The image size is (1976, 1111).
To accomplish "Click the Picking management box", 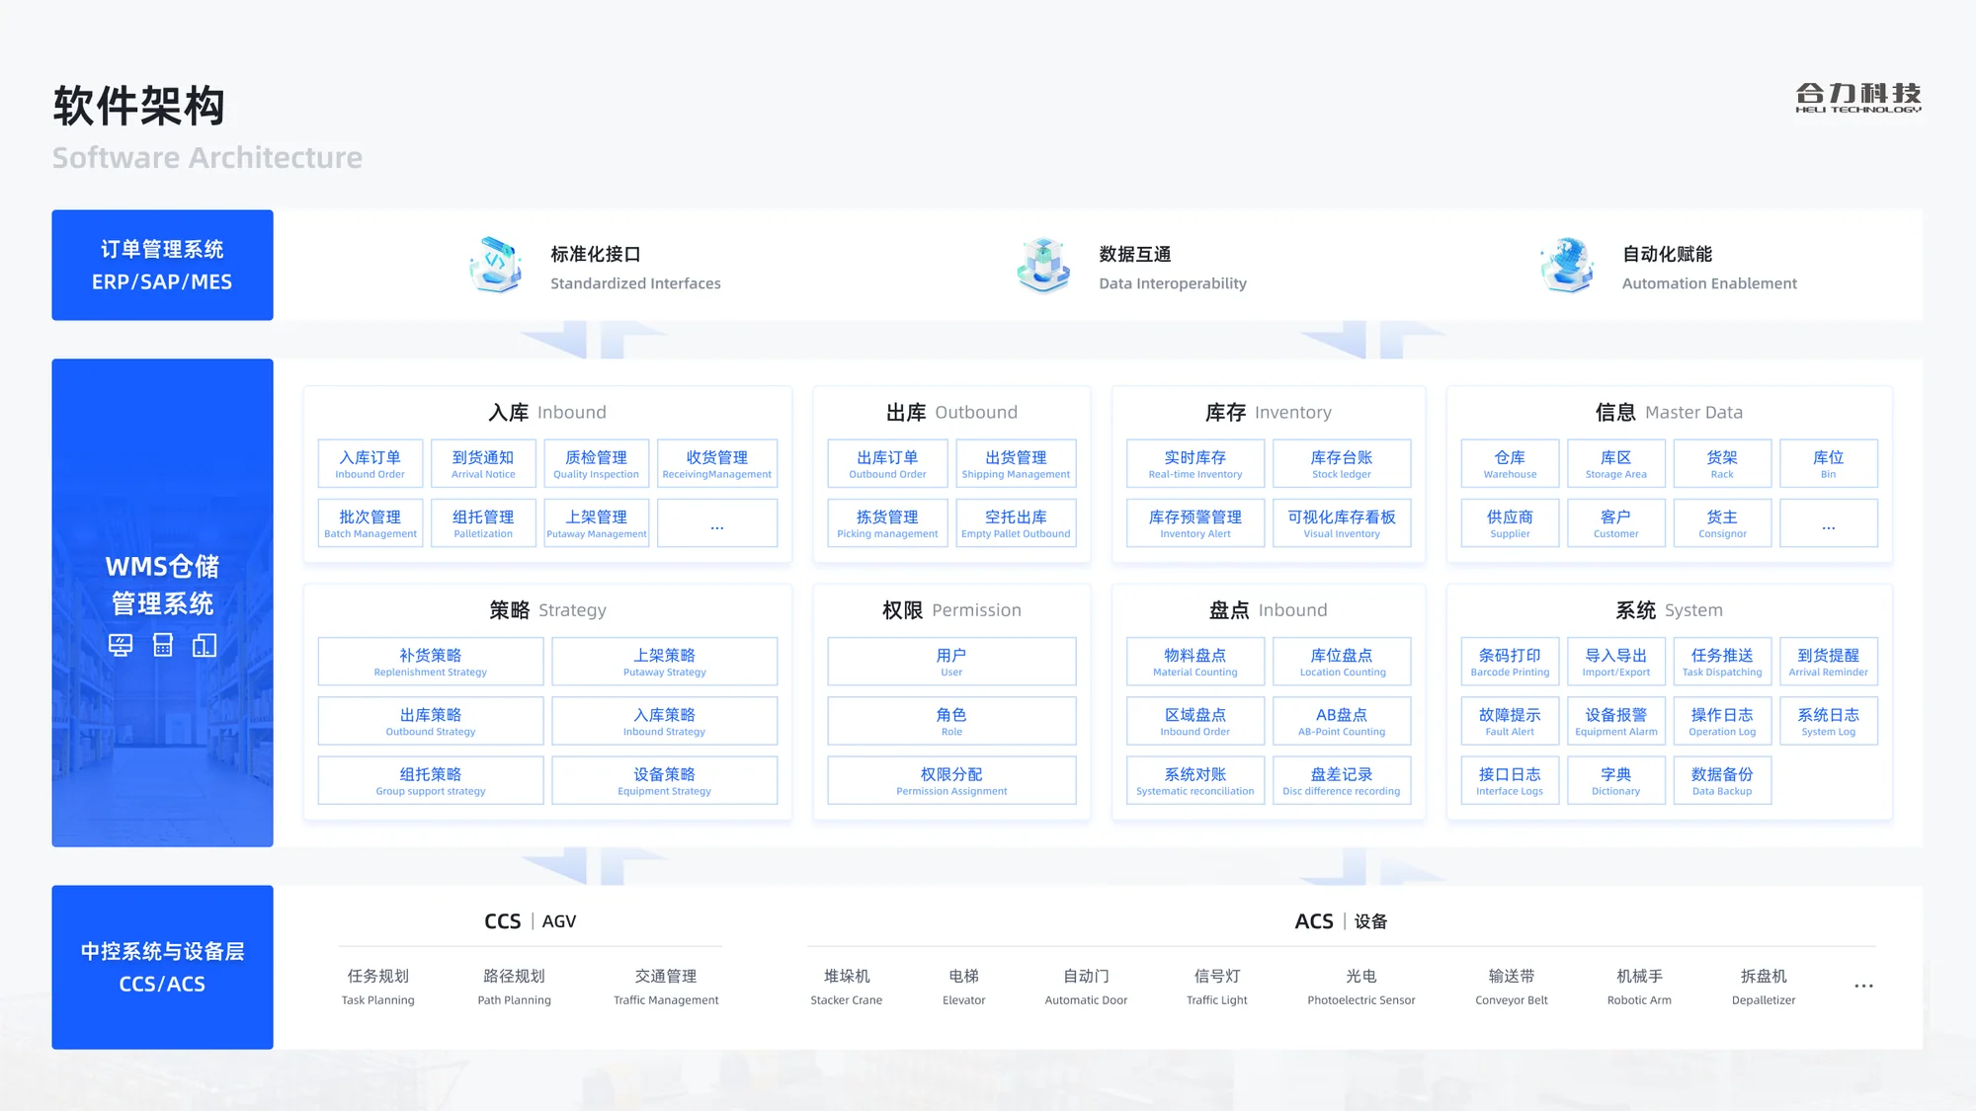I will pyautogui.click(x=887, y=522).
